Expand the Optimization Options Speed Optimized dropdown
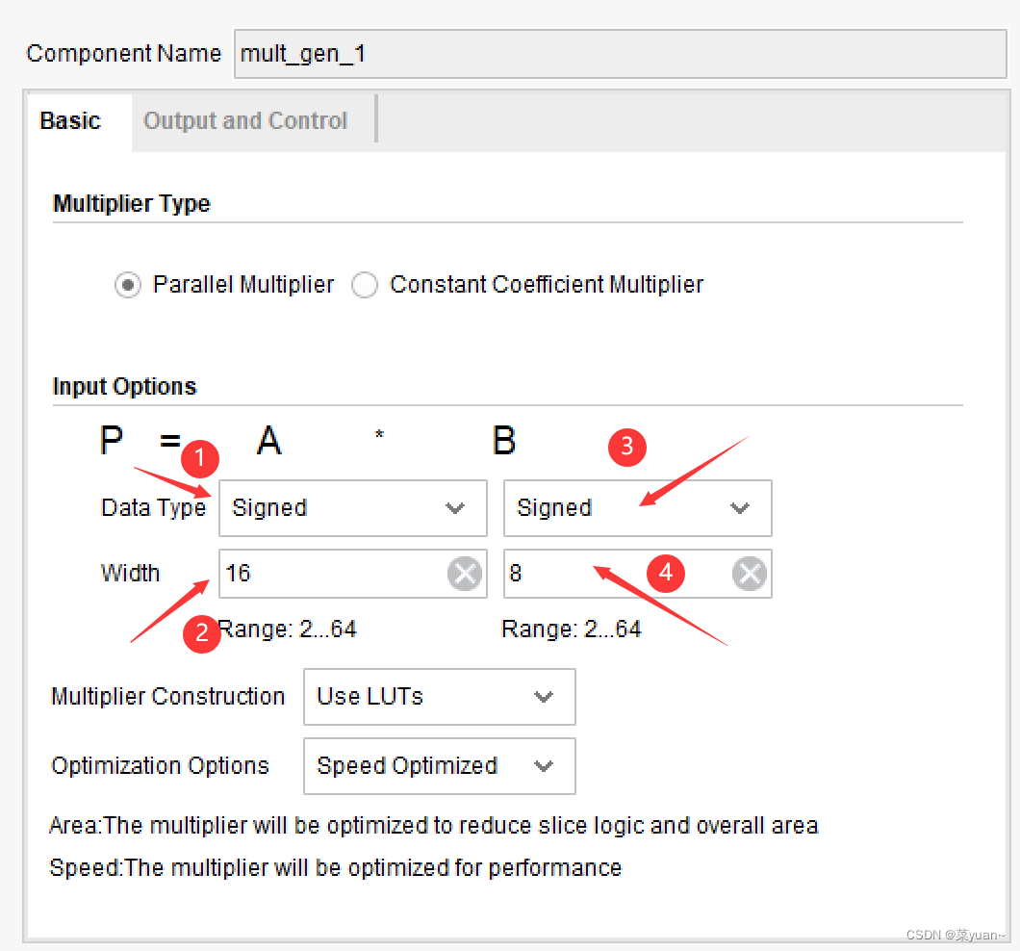 (439, 766)
